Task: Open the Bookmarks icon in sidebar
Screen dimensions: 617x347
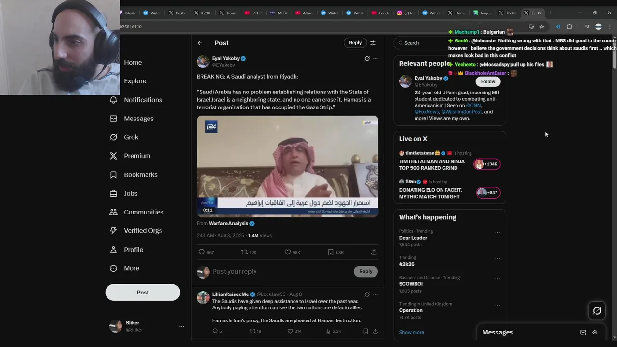Action: coord(113,174)
